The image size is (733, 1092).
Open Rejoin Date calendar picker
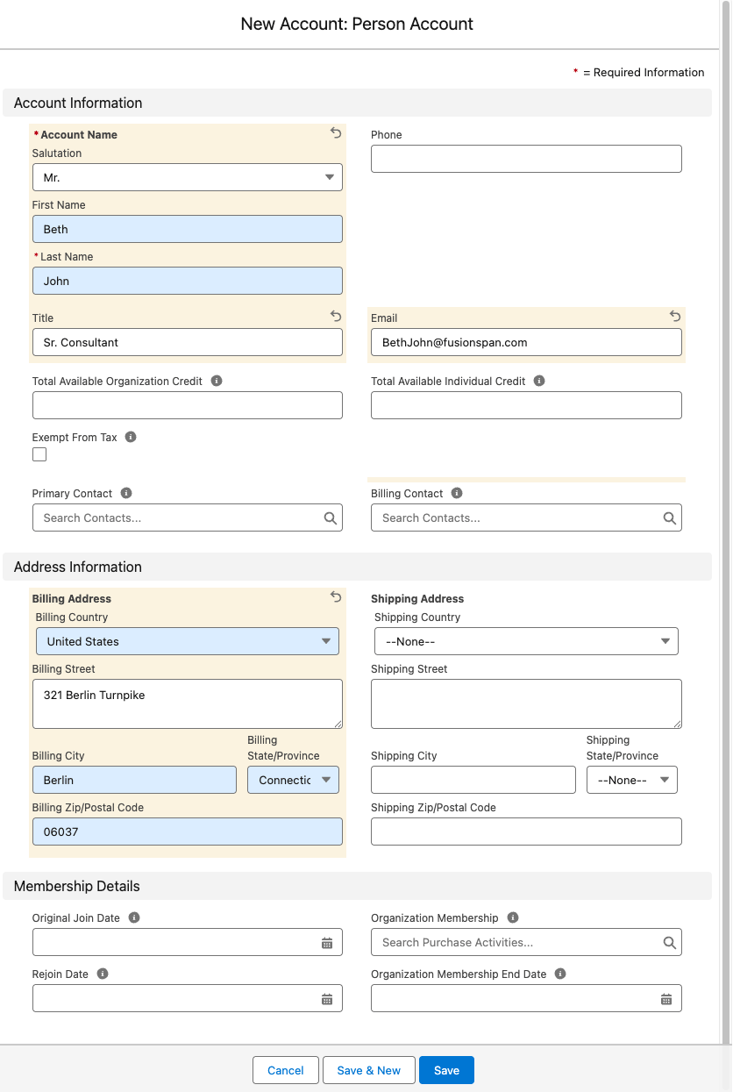(327, 999)
